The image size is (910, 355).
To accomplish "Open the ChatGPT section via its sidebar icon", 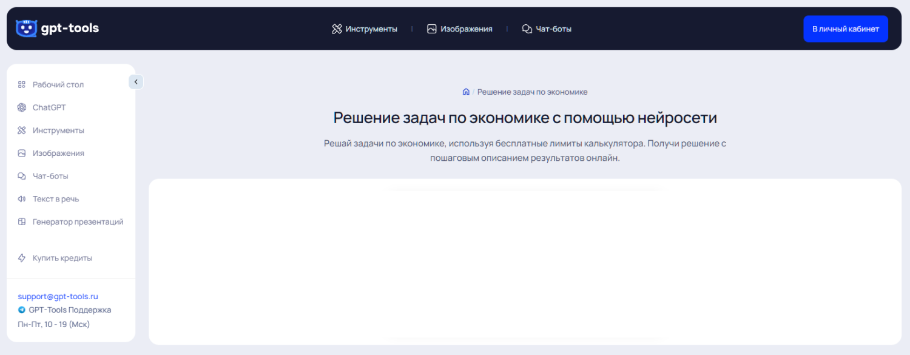I will tap(21, 107).
